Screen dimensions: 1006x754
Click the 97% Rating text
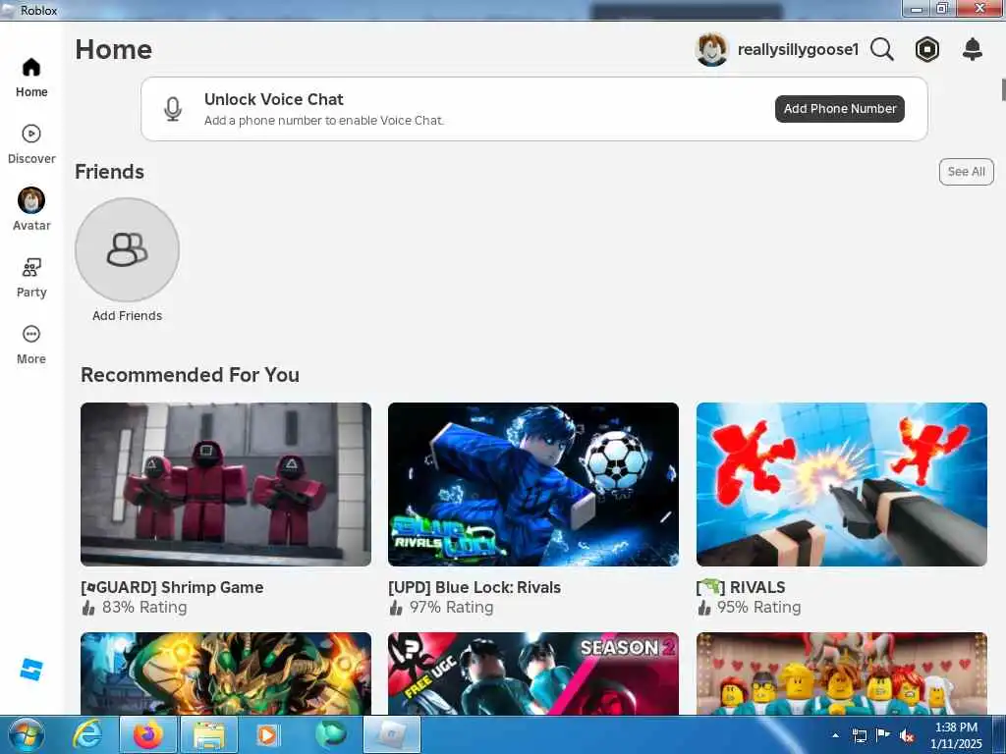coord(451,607)
